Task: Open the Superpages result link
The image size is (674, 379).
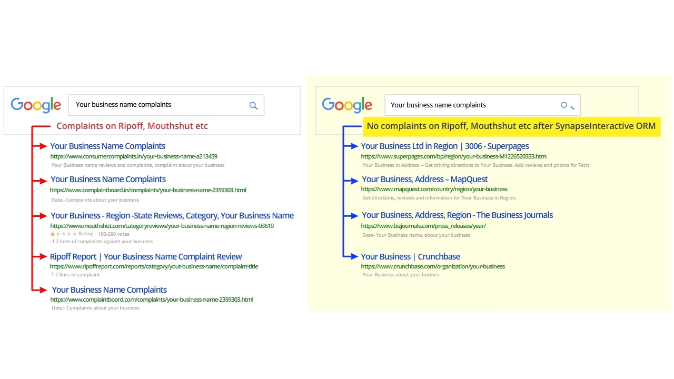Action: pos(445,146)
